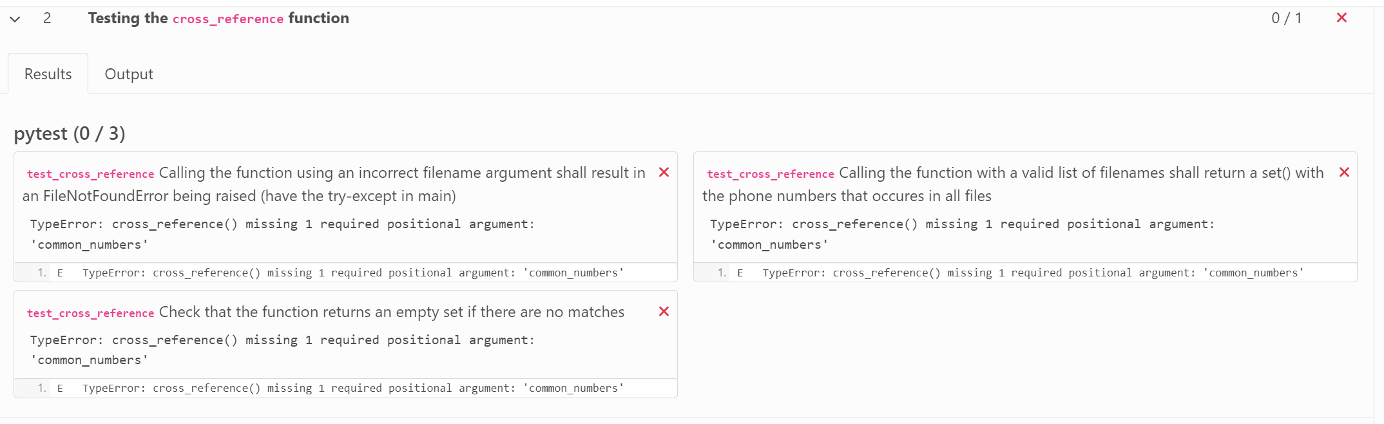Click the 'pytest (0 / 3)' heading
The width and height of the screenshot is (1384, 424).
point(70,133)
